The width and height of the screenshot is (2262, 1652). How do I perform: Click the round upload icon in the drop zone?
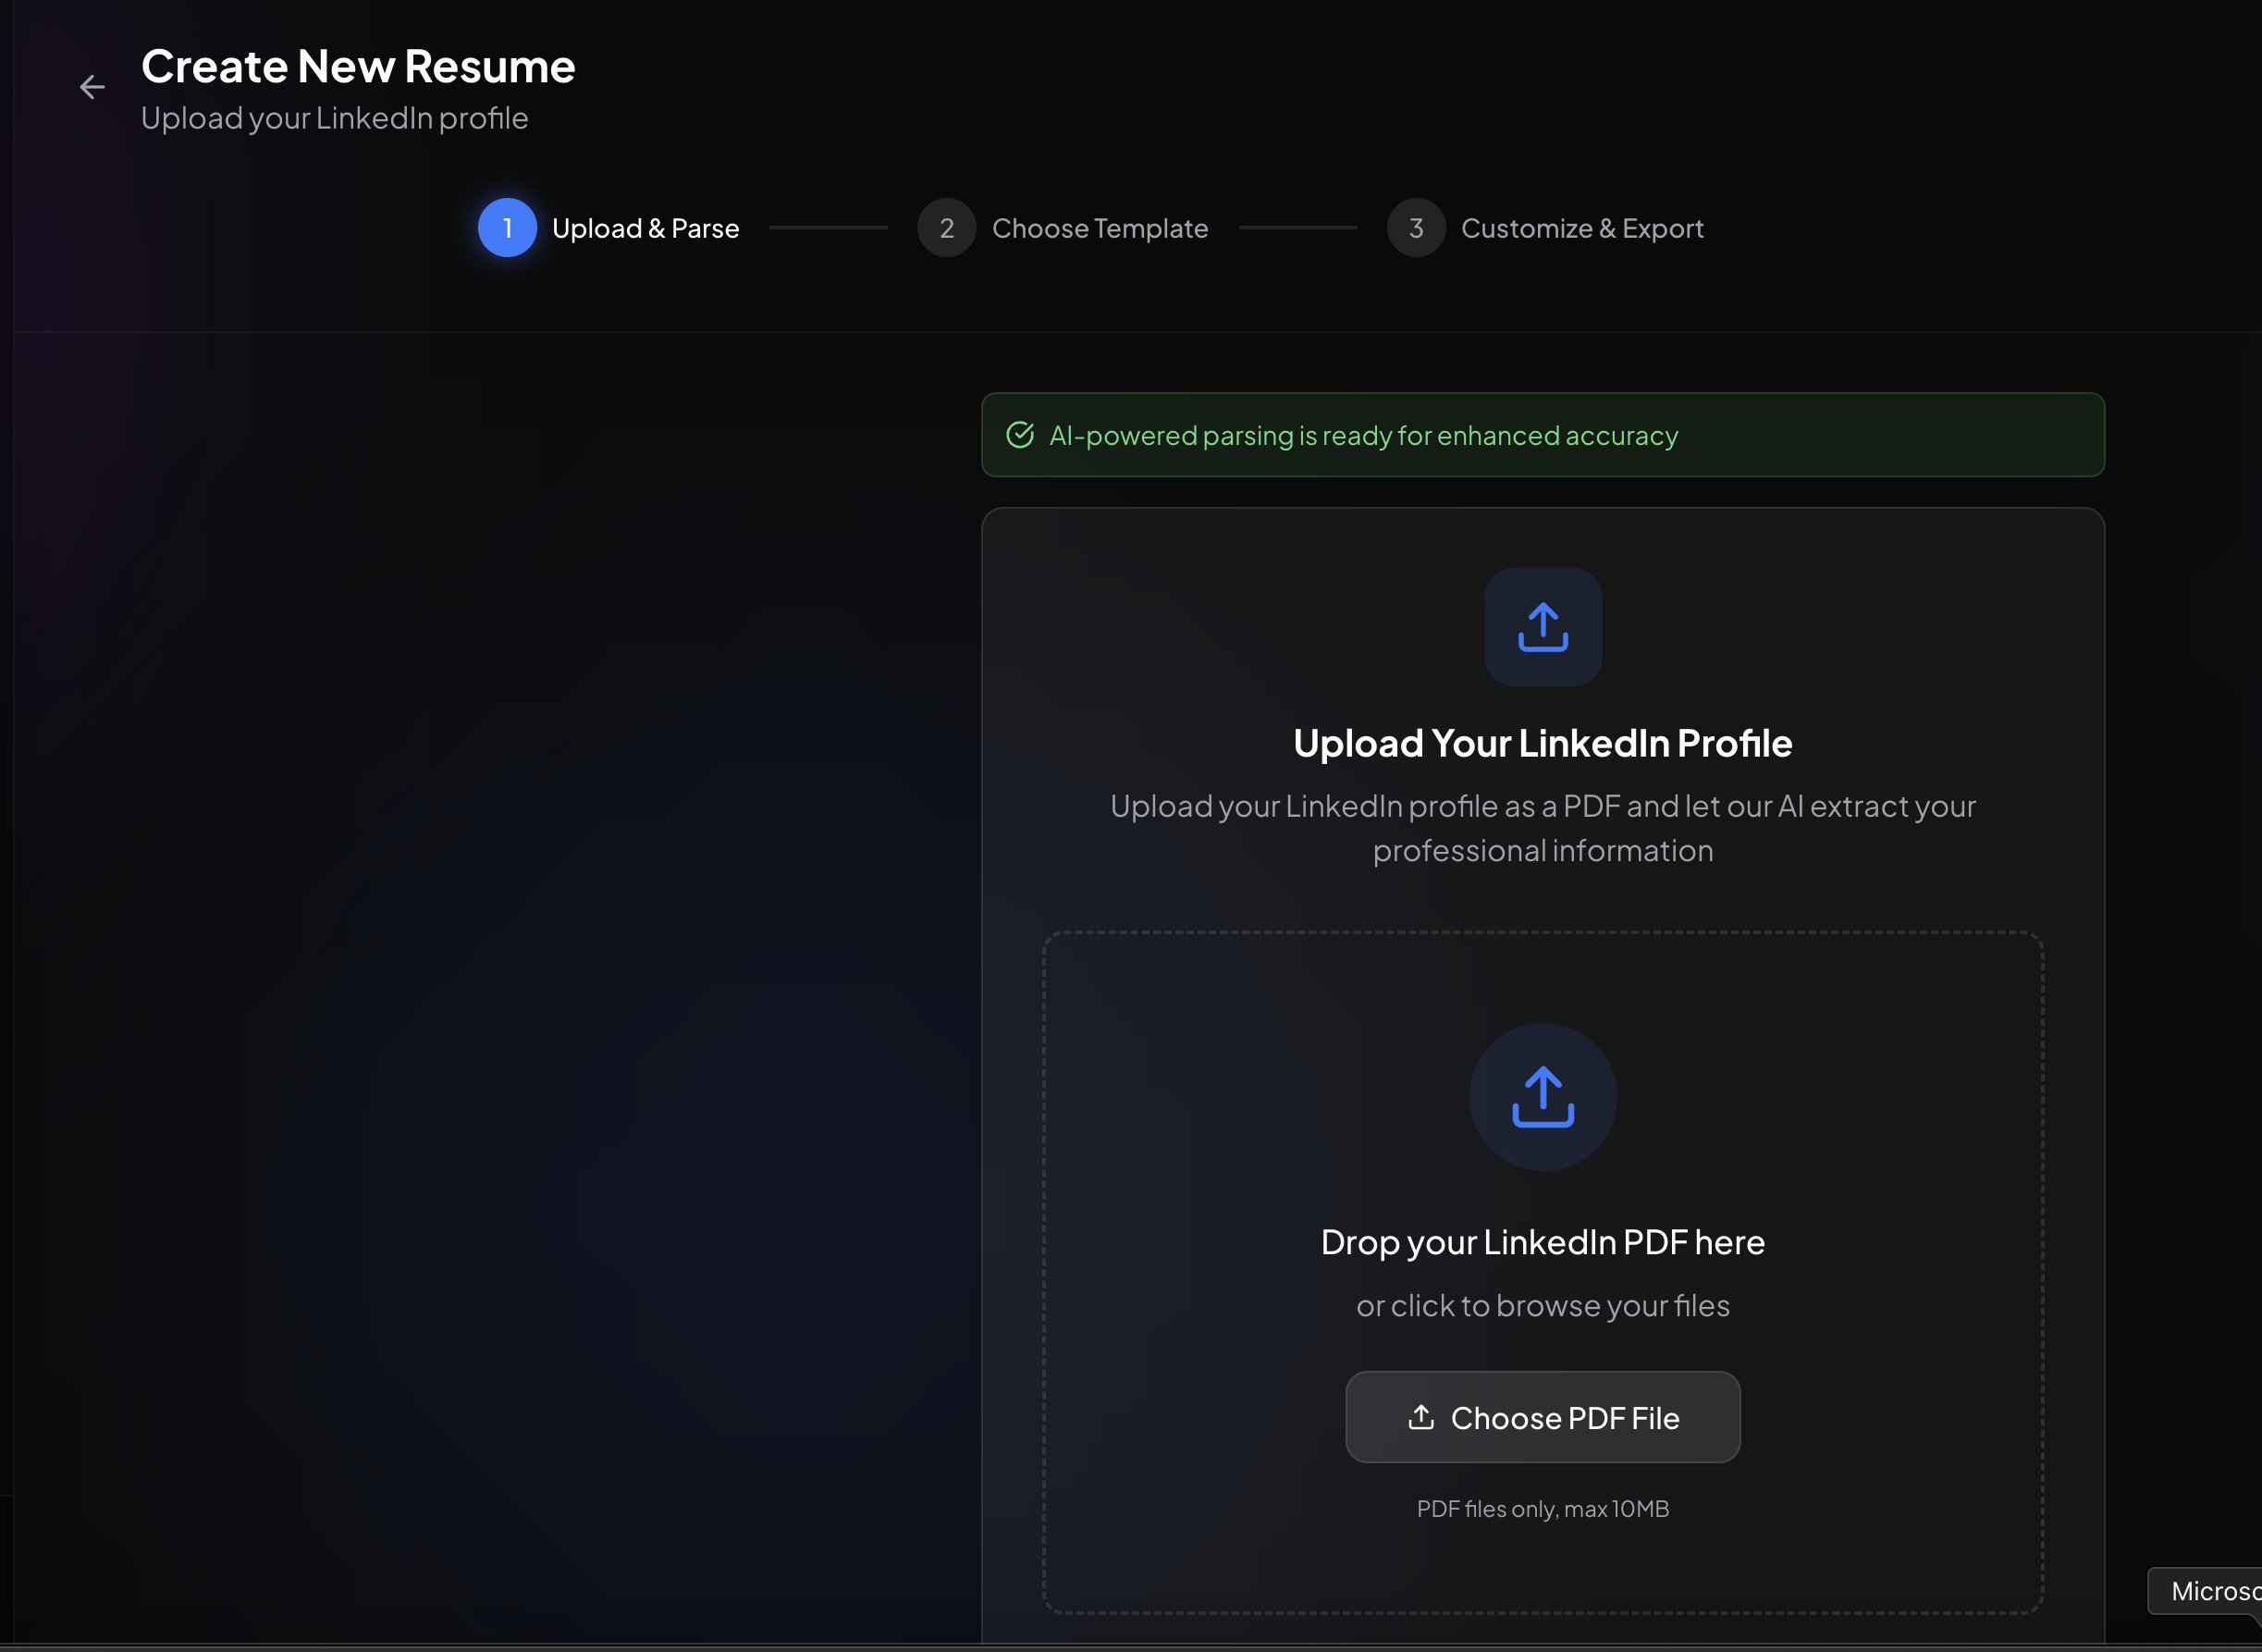[x=1543, y=1097]
